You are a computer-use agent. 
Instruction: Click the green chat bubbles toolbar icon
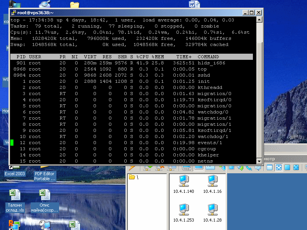tap(240, 168)
